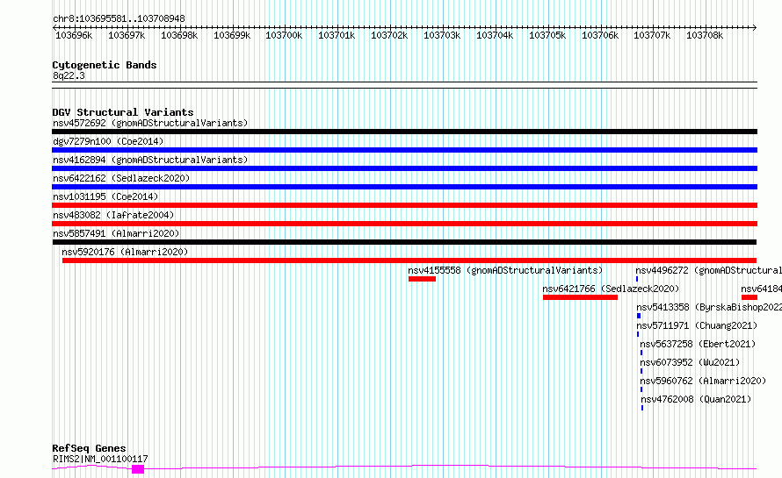Open nsv5711971 (Chuang2021) variant label
Image resolution: width=782 pixels, height=478 pixels.
697,325
